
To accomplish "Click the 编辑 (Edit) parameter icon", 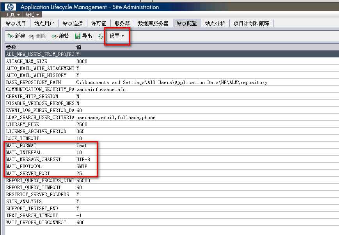I will tap(55, 36).
